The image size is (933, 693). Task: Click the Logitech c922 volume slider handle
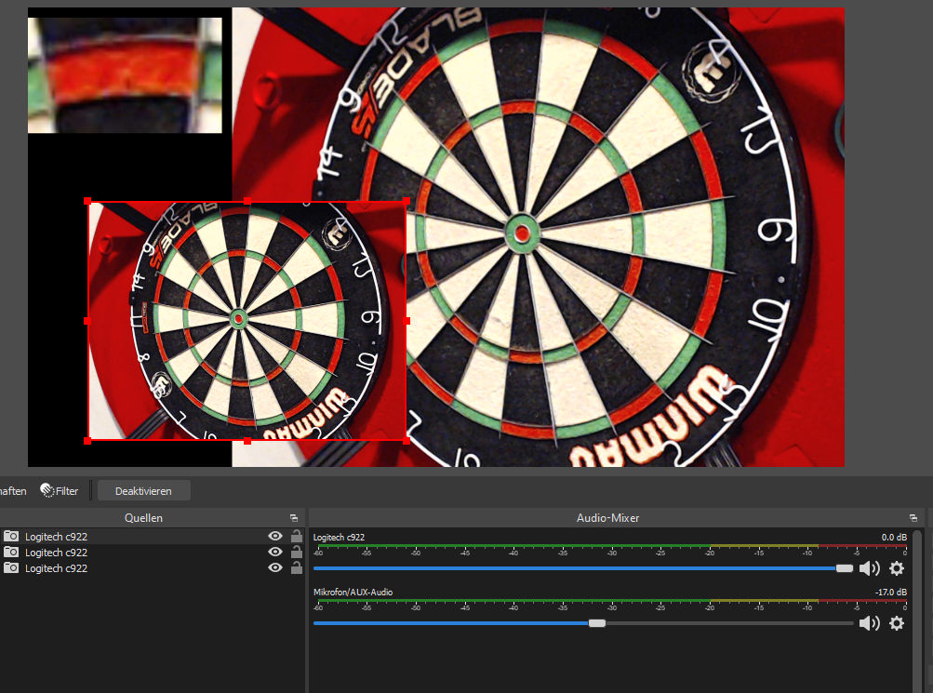pyautogui.click(x=844, y=568)
